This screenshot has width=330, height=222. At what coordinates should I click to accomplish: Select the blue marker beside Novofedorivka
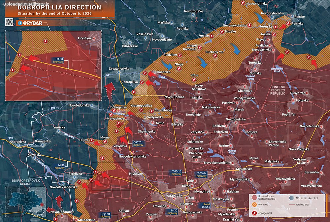pyautogui.click(x=92, y=106)
